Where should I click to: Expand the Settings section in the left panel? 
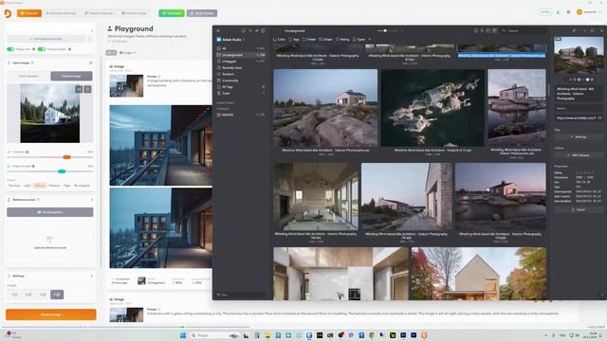tap(92, 276)
